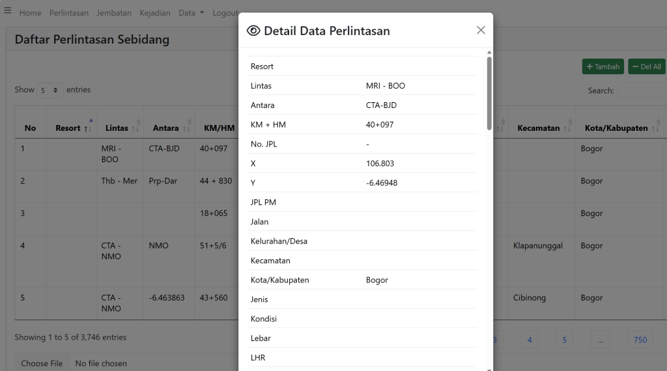Click the modal's vertical scrollbar thumb

click(x=489, y=93)
